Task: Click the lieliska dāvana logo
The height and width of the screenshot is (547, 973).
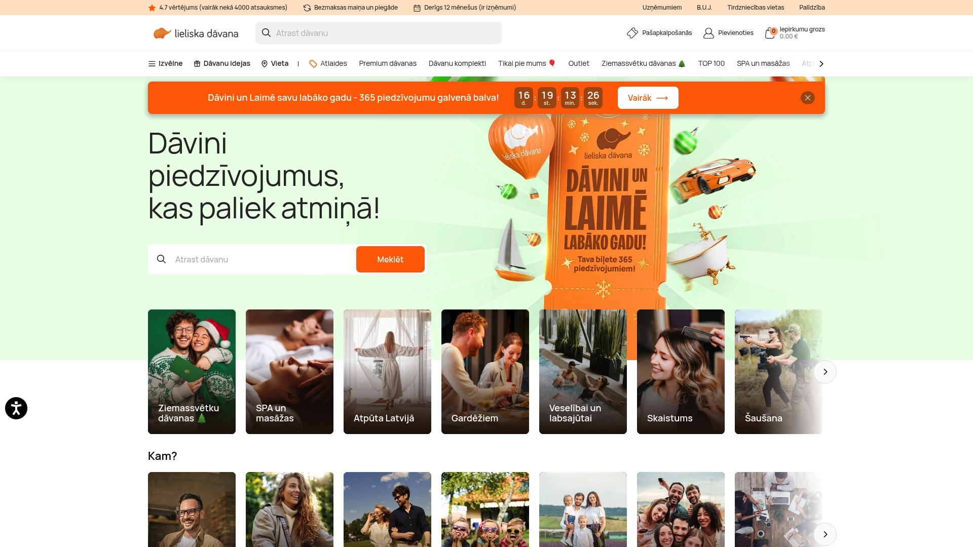Action: 196,32
